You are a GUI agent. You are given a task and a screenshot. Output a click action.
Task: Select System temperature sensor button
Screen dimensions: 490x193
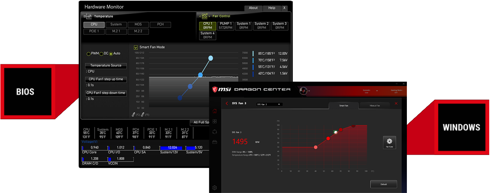(116, 25)
